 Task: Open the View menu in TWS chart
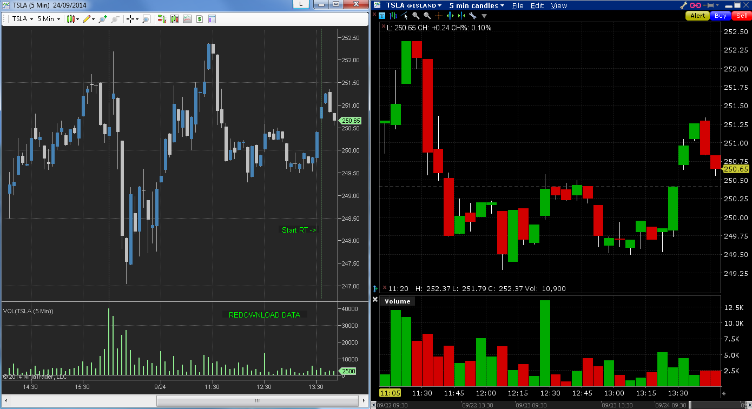click(x=559, y=5)
